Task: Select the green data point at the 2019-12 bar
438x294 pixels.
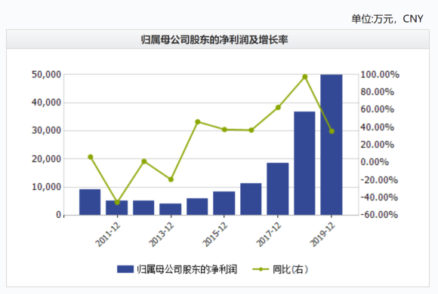Action: (332, 131)
